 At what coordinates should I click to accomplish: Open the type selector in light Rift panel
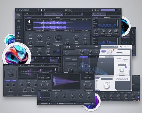(x=122, y=65)
